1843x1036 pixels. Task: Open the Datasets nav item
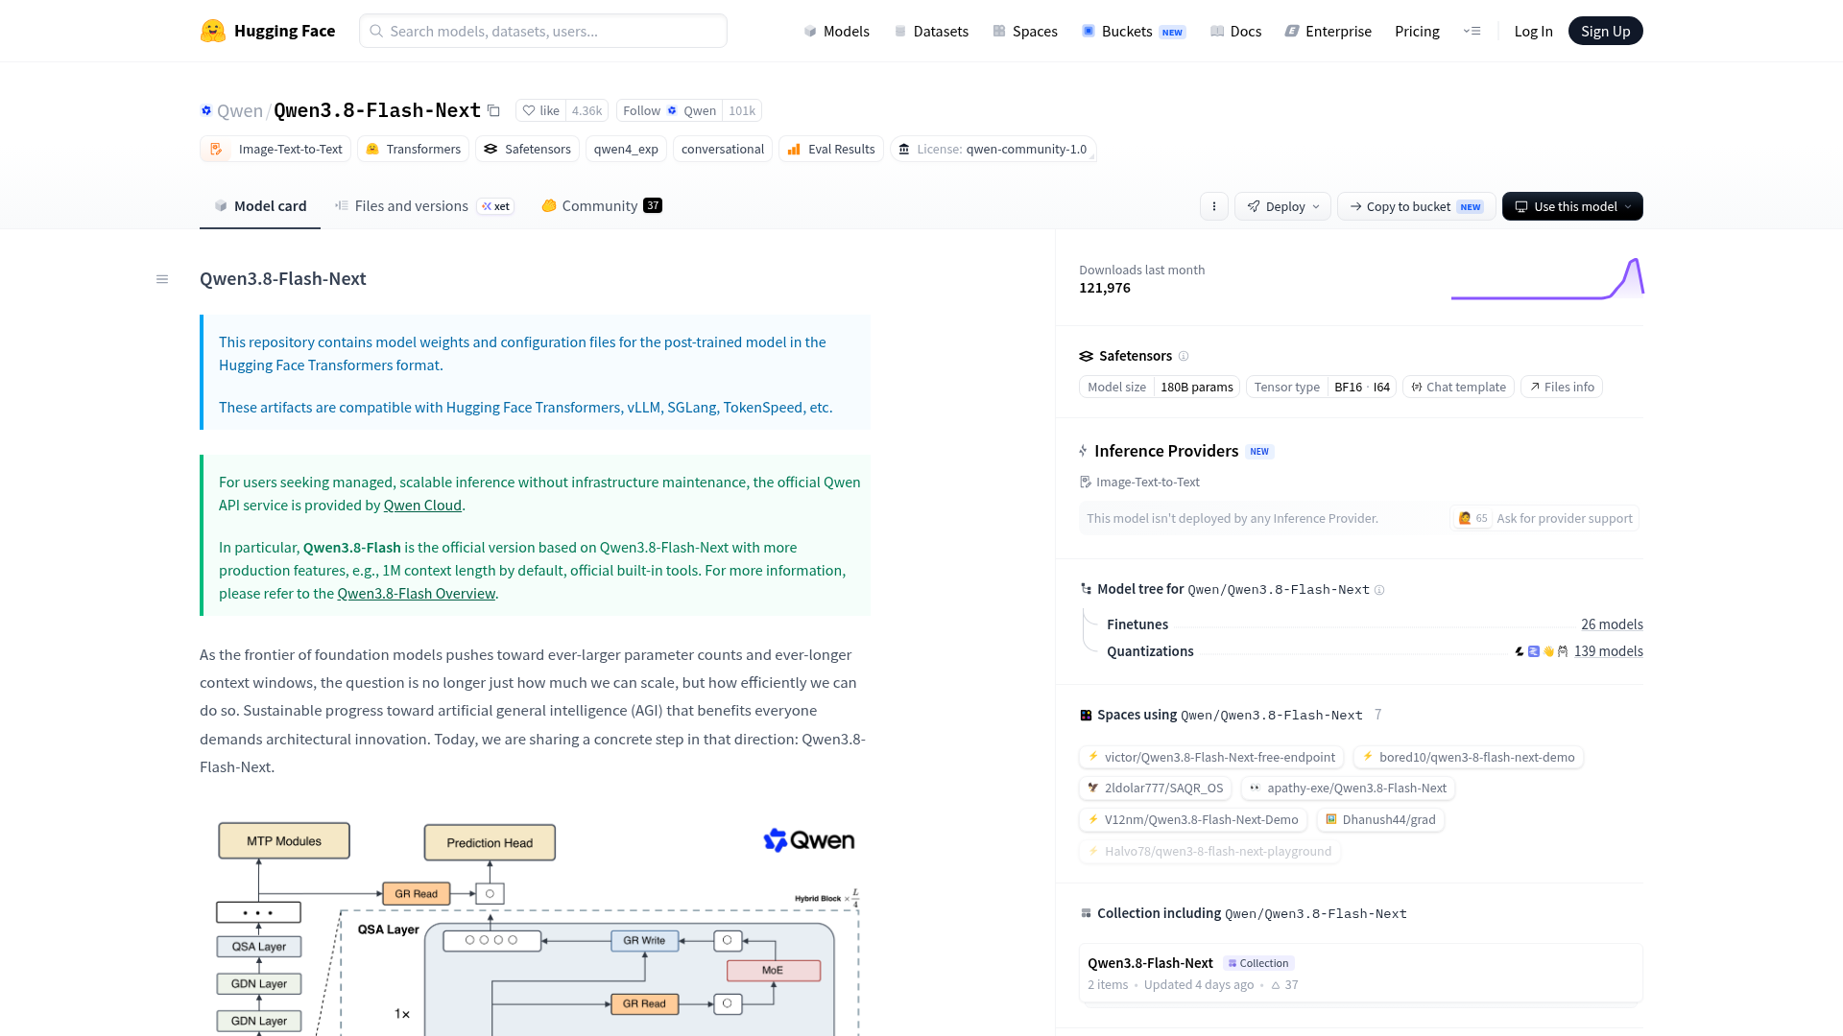(931, 31)
